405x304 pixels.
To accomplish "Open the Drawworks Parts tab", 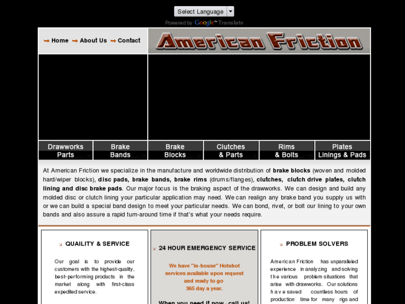I will click(66, 151).
